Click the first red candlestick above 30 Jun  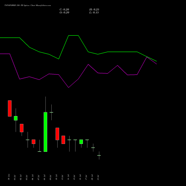(x=10, y=109)
